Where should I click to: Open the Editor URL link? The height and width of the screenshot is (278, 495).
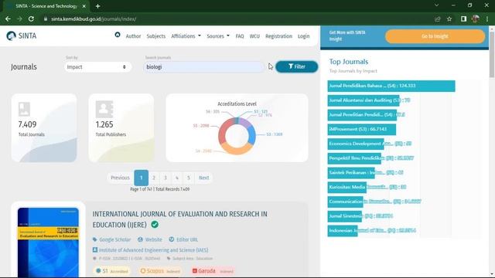pos(183,239)
